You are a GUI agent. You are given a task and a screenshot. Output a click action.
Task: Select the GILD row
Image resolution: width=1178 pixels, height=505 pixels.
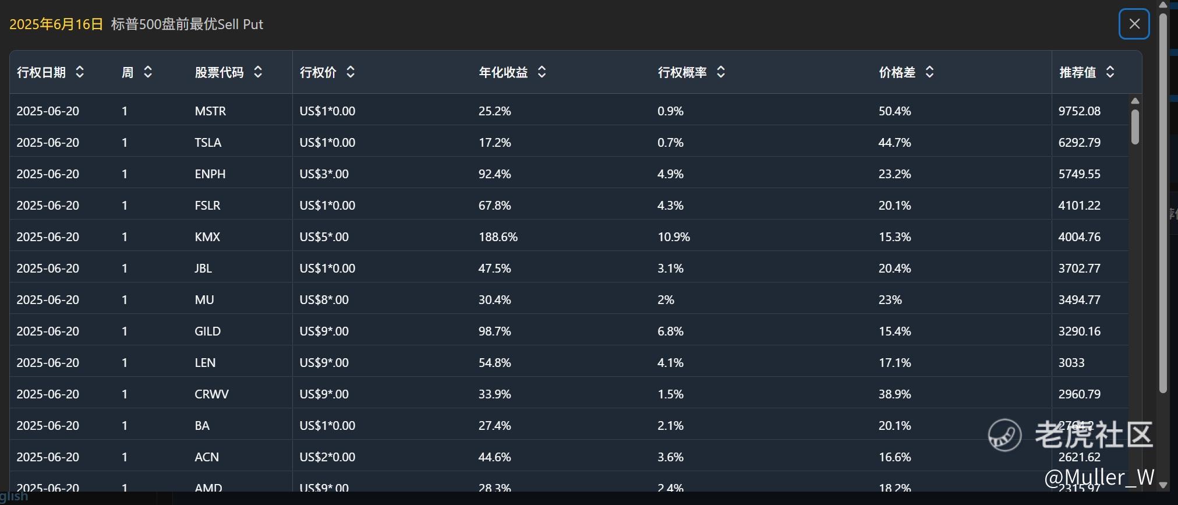point(569,331)
